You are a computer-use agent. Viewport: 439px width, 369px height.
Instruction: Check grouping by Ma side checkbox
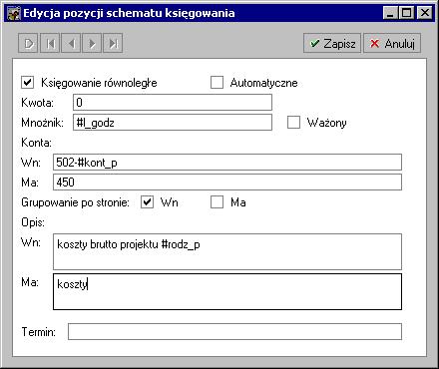pos(217,202)
